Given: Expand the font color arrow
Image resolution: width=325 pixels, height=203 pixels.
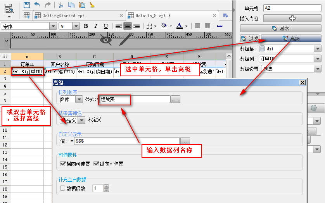Looking at the screenshot, I should click(186, 26).
